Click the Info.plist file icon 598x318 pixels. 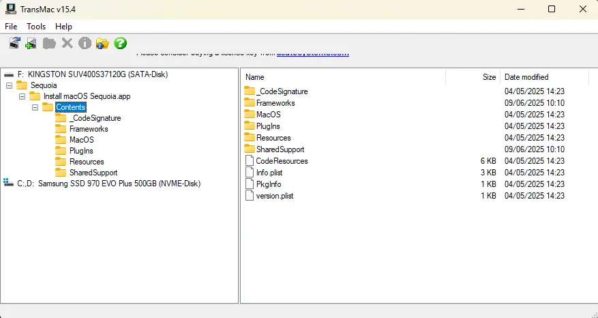(x=250, y=172)
